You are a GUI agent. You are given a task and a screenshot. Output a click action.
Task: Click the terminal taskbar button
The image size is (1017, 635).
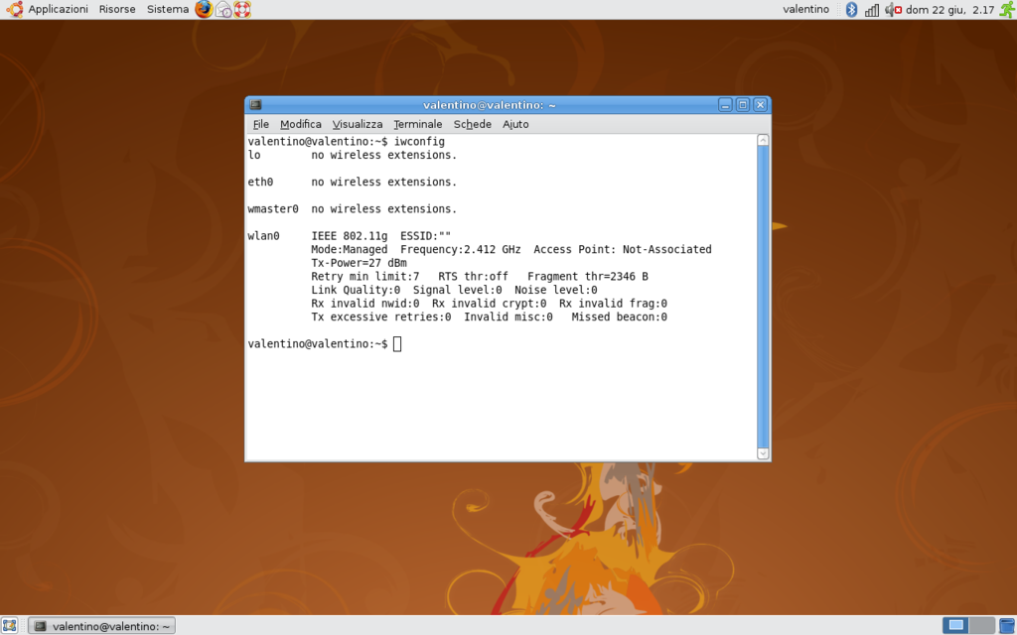coord(101,625)
